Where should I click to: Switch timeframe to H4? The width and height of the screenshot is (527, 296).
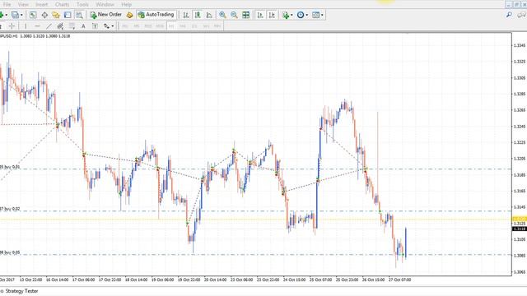coord(183,25)
